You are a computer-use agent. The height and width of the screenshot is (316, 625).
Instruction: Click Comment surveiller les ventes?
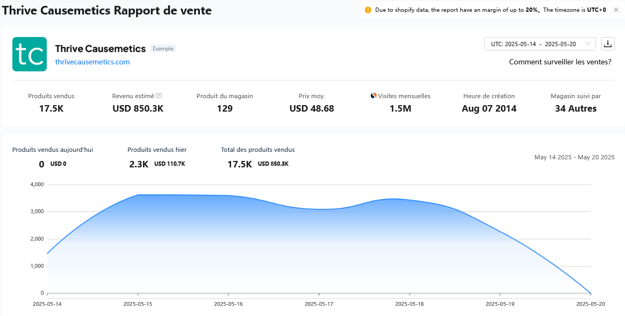point(560,62)
